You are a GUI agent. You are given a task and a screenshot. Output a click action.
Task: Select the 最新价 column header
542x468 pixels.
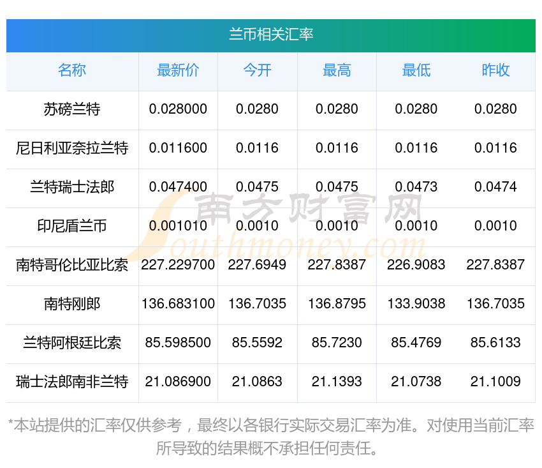[x=178, y=71]
